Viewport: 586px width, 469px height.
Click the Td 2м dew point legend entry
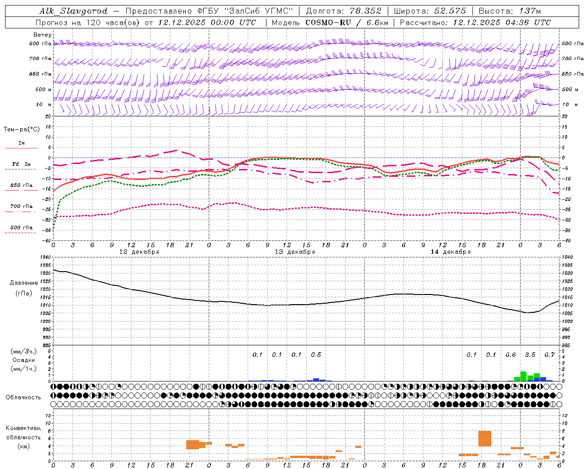pyautogui.click(x=22, y=164)
